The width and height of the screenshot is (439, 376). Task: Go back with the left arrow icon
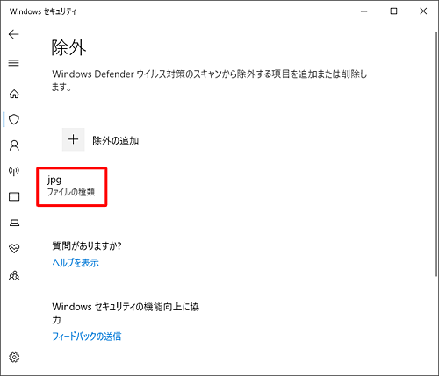pyautogui.click(x=14, y=34)
